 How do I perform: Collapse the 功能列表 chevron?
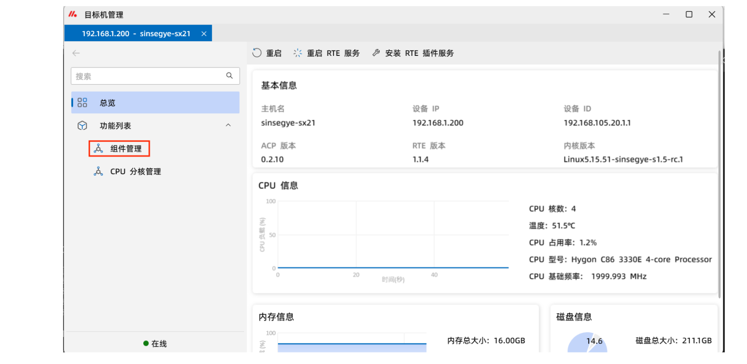(x=228, y=126)
